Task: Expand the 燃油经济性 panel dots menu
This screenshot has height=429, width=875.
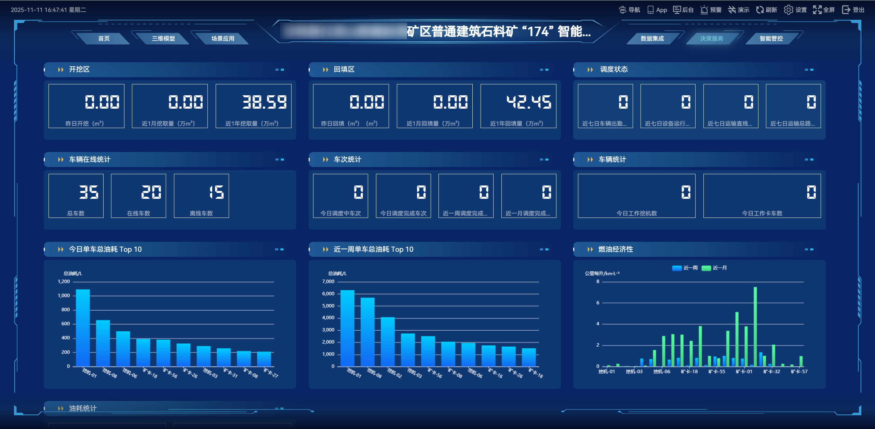Action: [x=809, y=250]
